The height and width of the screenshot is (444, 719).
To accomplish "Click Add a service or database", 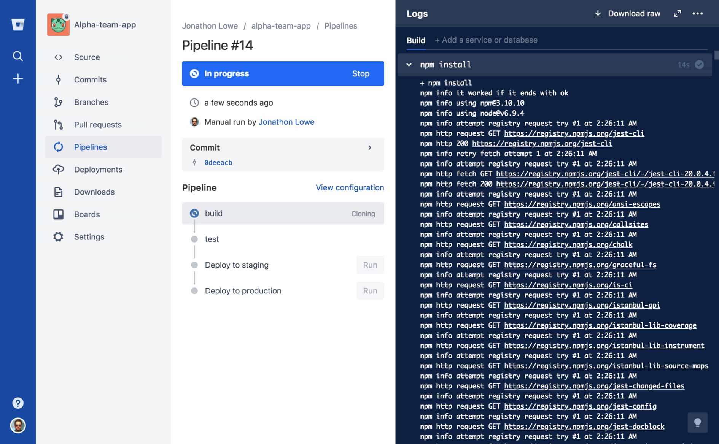I will 487,40.
